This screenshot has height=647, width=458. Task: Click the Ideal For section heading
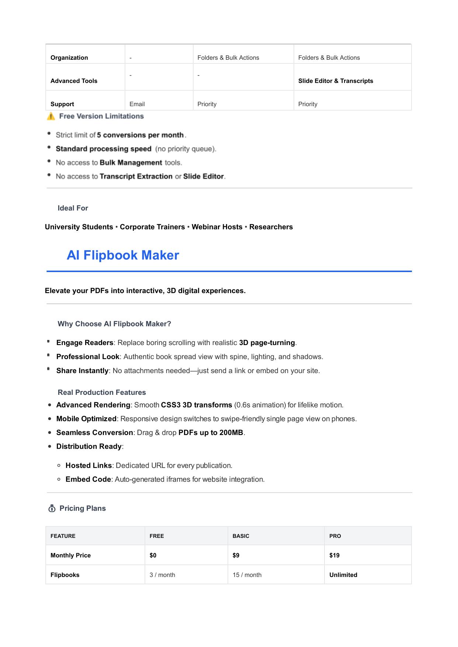tap(73, 208)
